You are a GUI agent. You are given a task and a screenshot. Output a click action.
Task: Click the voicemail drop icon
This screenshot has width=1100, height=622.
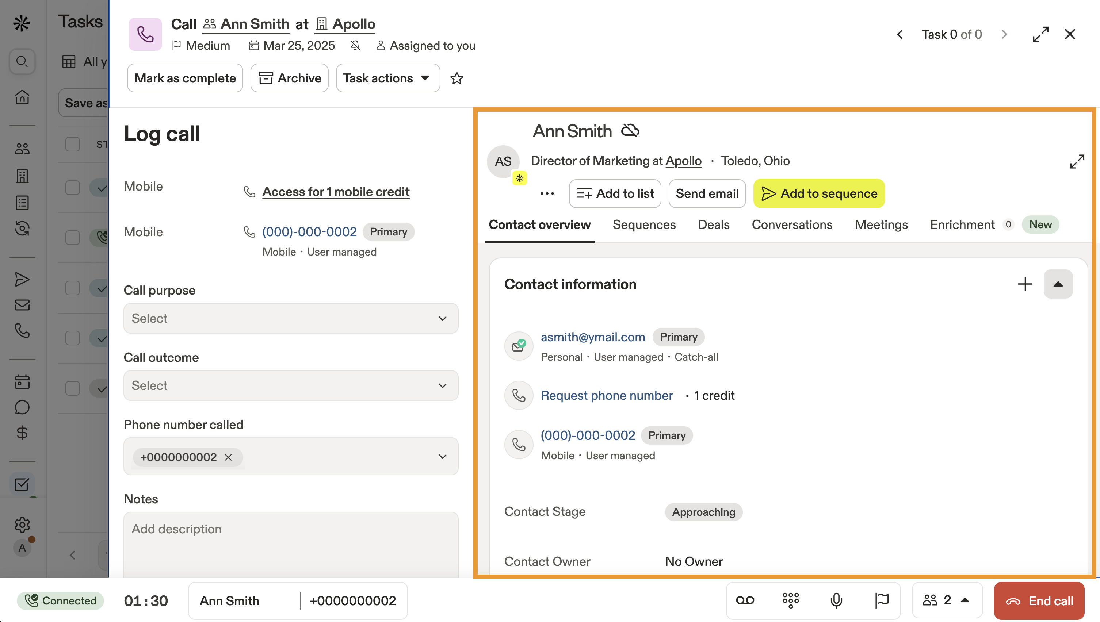tap(745, 600)
